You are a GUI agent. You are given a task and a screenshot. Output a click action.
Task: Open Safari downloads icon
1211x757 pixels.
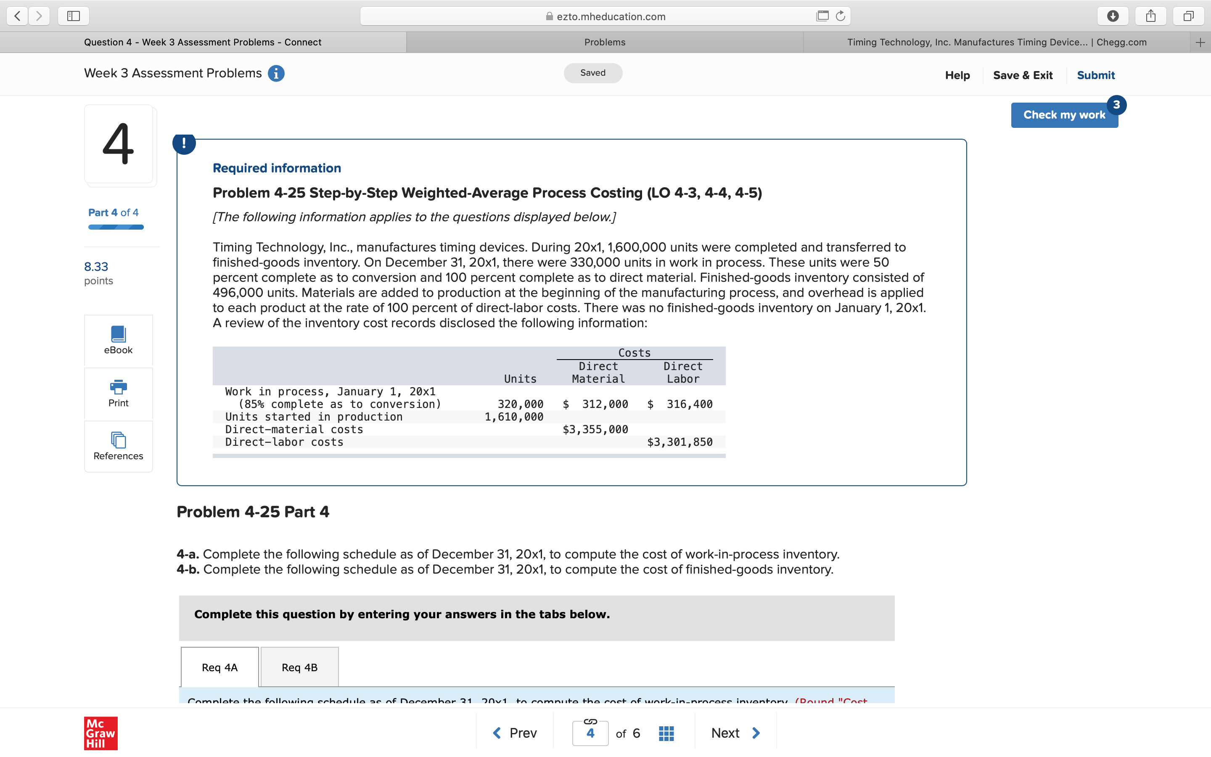pyautogui.click(x=1113, y=16)
